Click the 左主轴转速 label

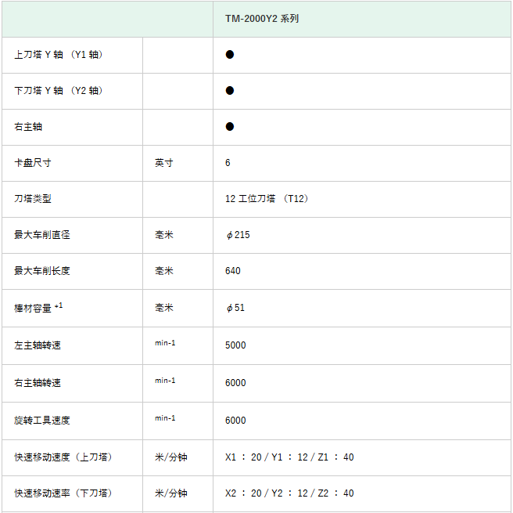coord(38,345)
